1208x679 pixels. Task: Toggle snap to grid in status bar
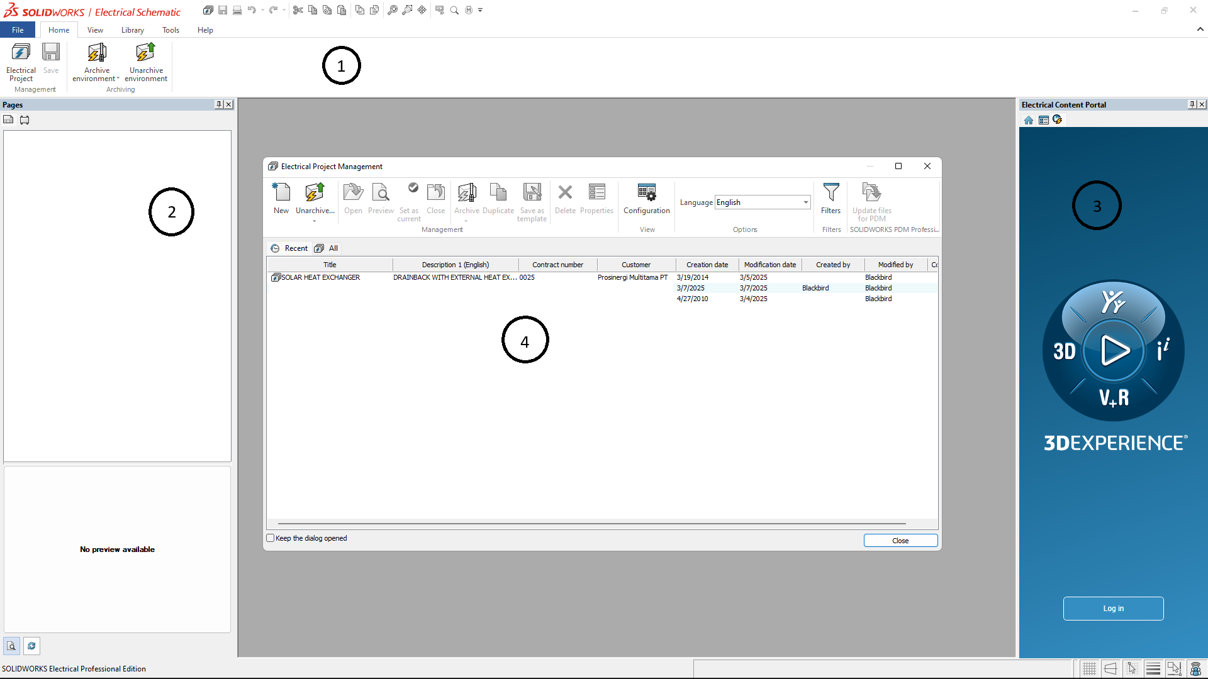point(1132,669)
